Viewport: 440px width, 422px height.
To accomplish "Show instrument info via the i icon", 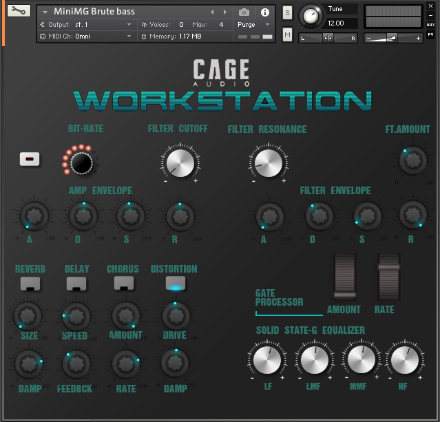I will coord(265,12).
